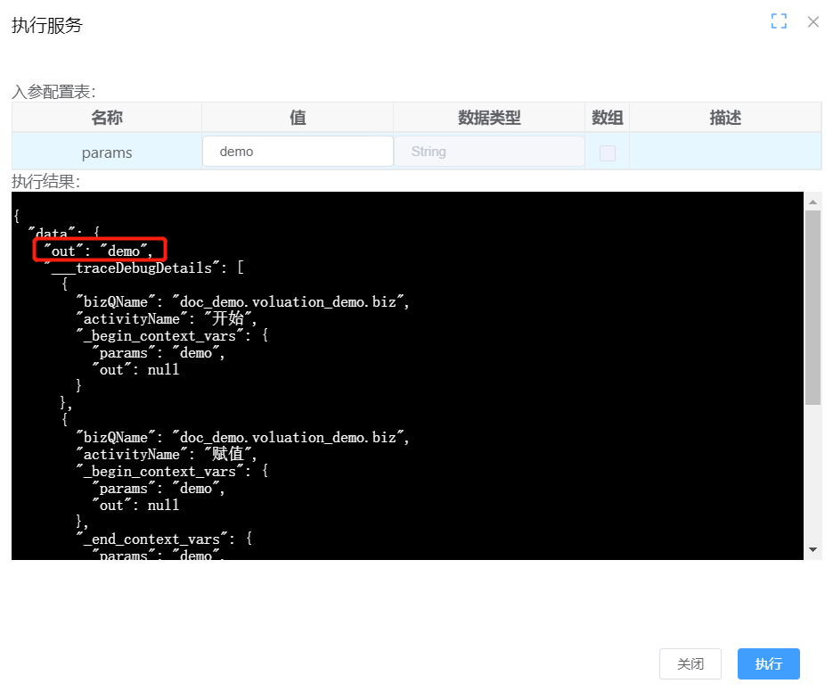Click the String data type field

[488, 152]
